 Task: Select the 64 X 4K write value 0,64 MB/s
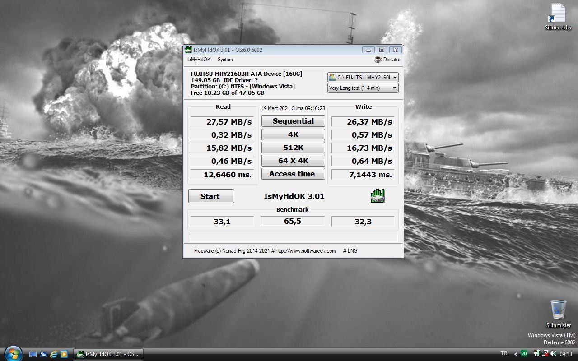coord(363,161)
